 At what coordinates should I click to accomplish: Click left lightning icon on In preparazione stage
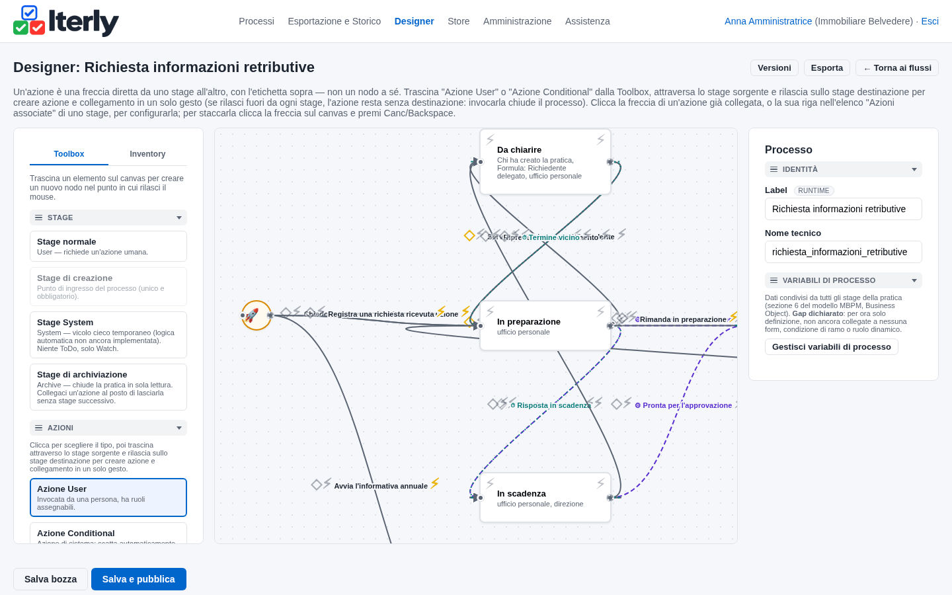[x=491, y=311]
